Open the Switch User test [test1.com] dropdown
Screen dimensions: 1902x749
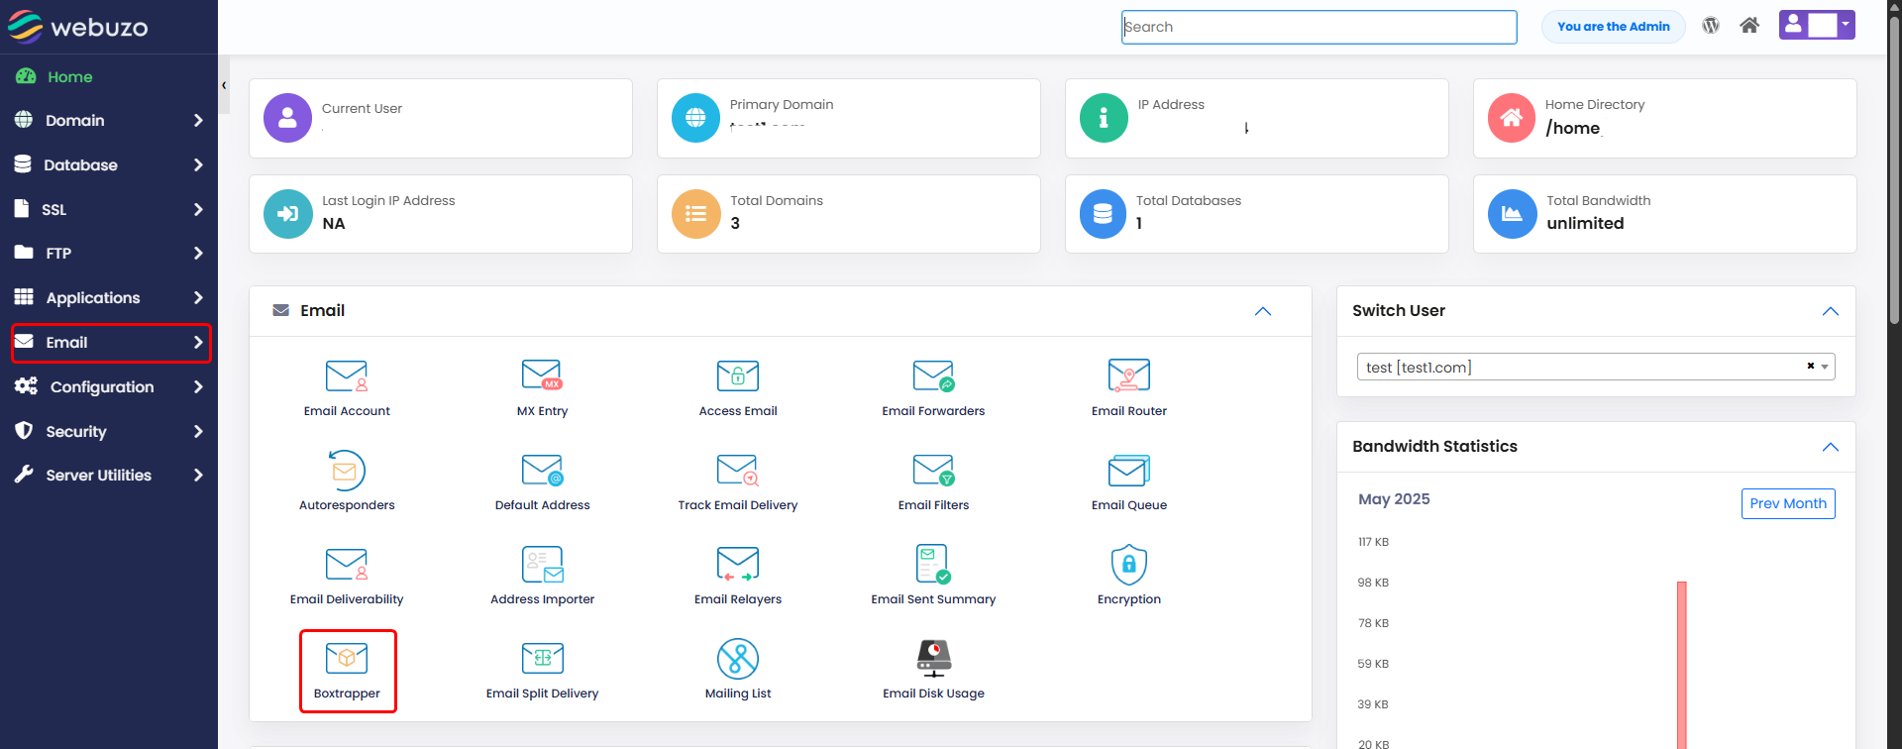pyautogui.click(x=1595, y=367)
